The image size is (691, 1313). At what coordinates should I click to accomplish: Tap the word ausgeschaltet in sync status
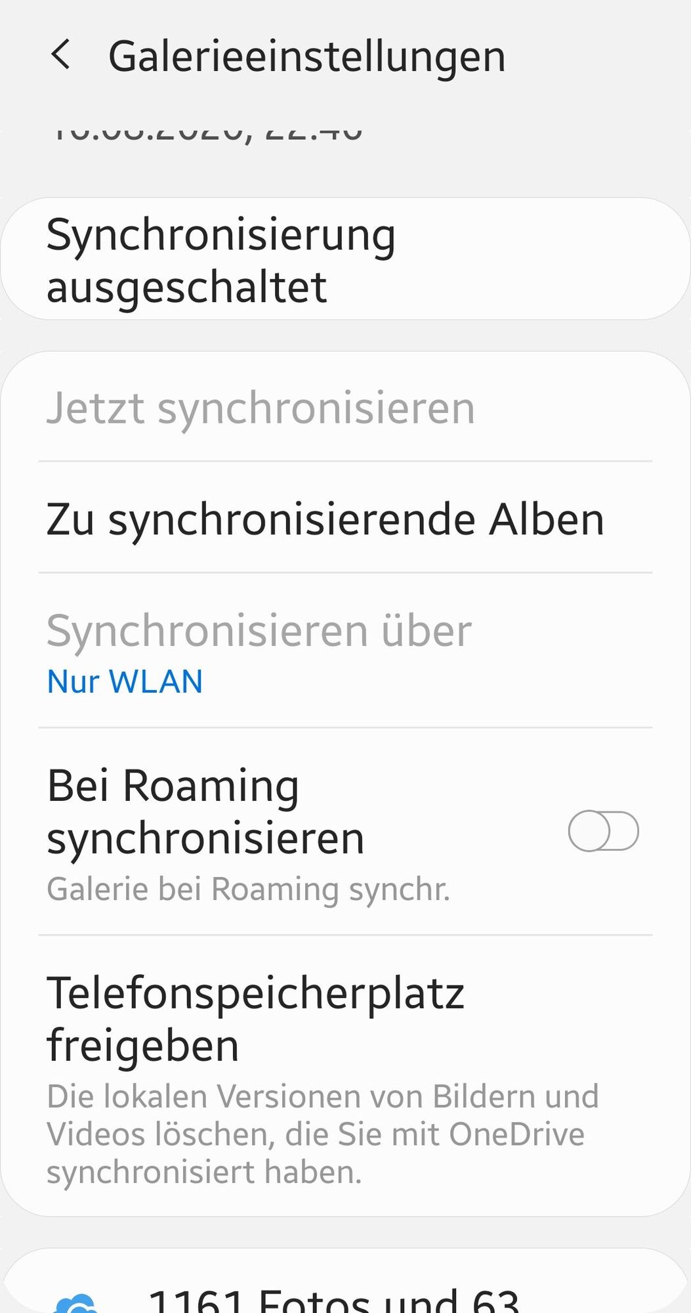186,288
